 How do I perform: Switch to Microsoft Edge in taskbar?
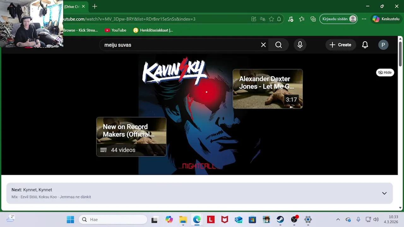197,219
